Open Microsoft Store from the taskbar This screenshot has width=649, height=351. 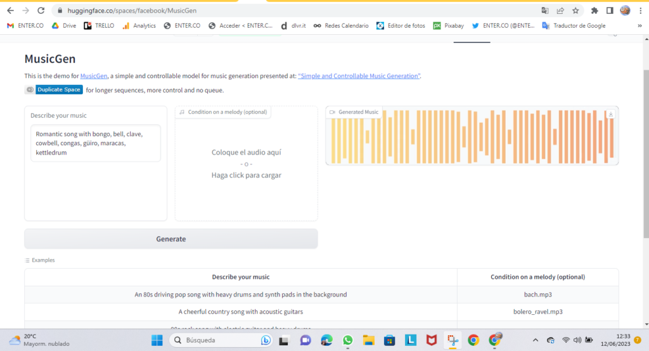[390, 340]
